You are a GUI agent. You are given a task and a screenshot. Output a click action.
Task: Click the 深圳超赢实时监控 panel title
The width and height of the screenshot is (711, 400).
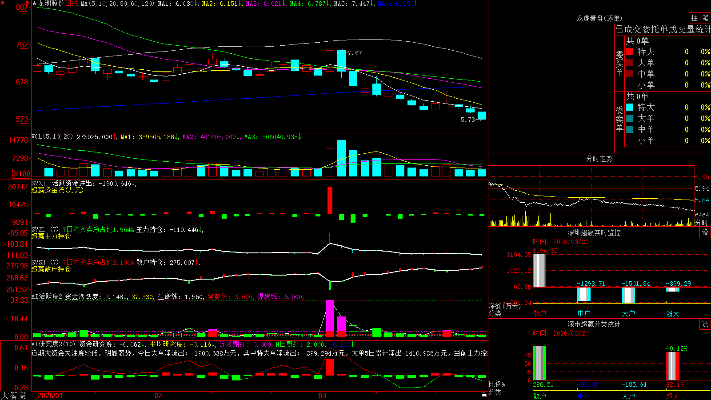[594, 232]
